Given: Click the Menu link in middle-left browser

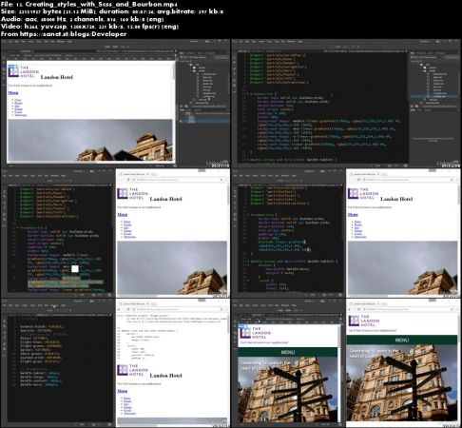Looking at the screenshot, I should coord(123,215).
